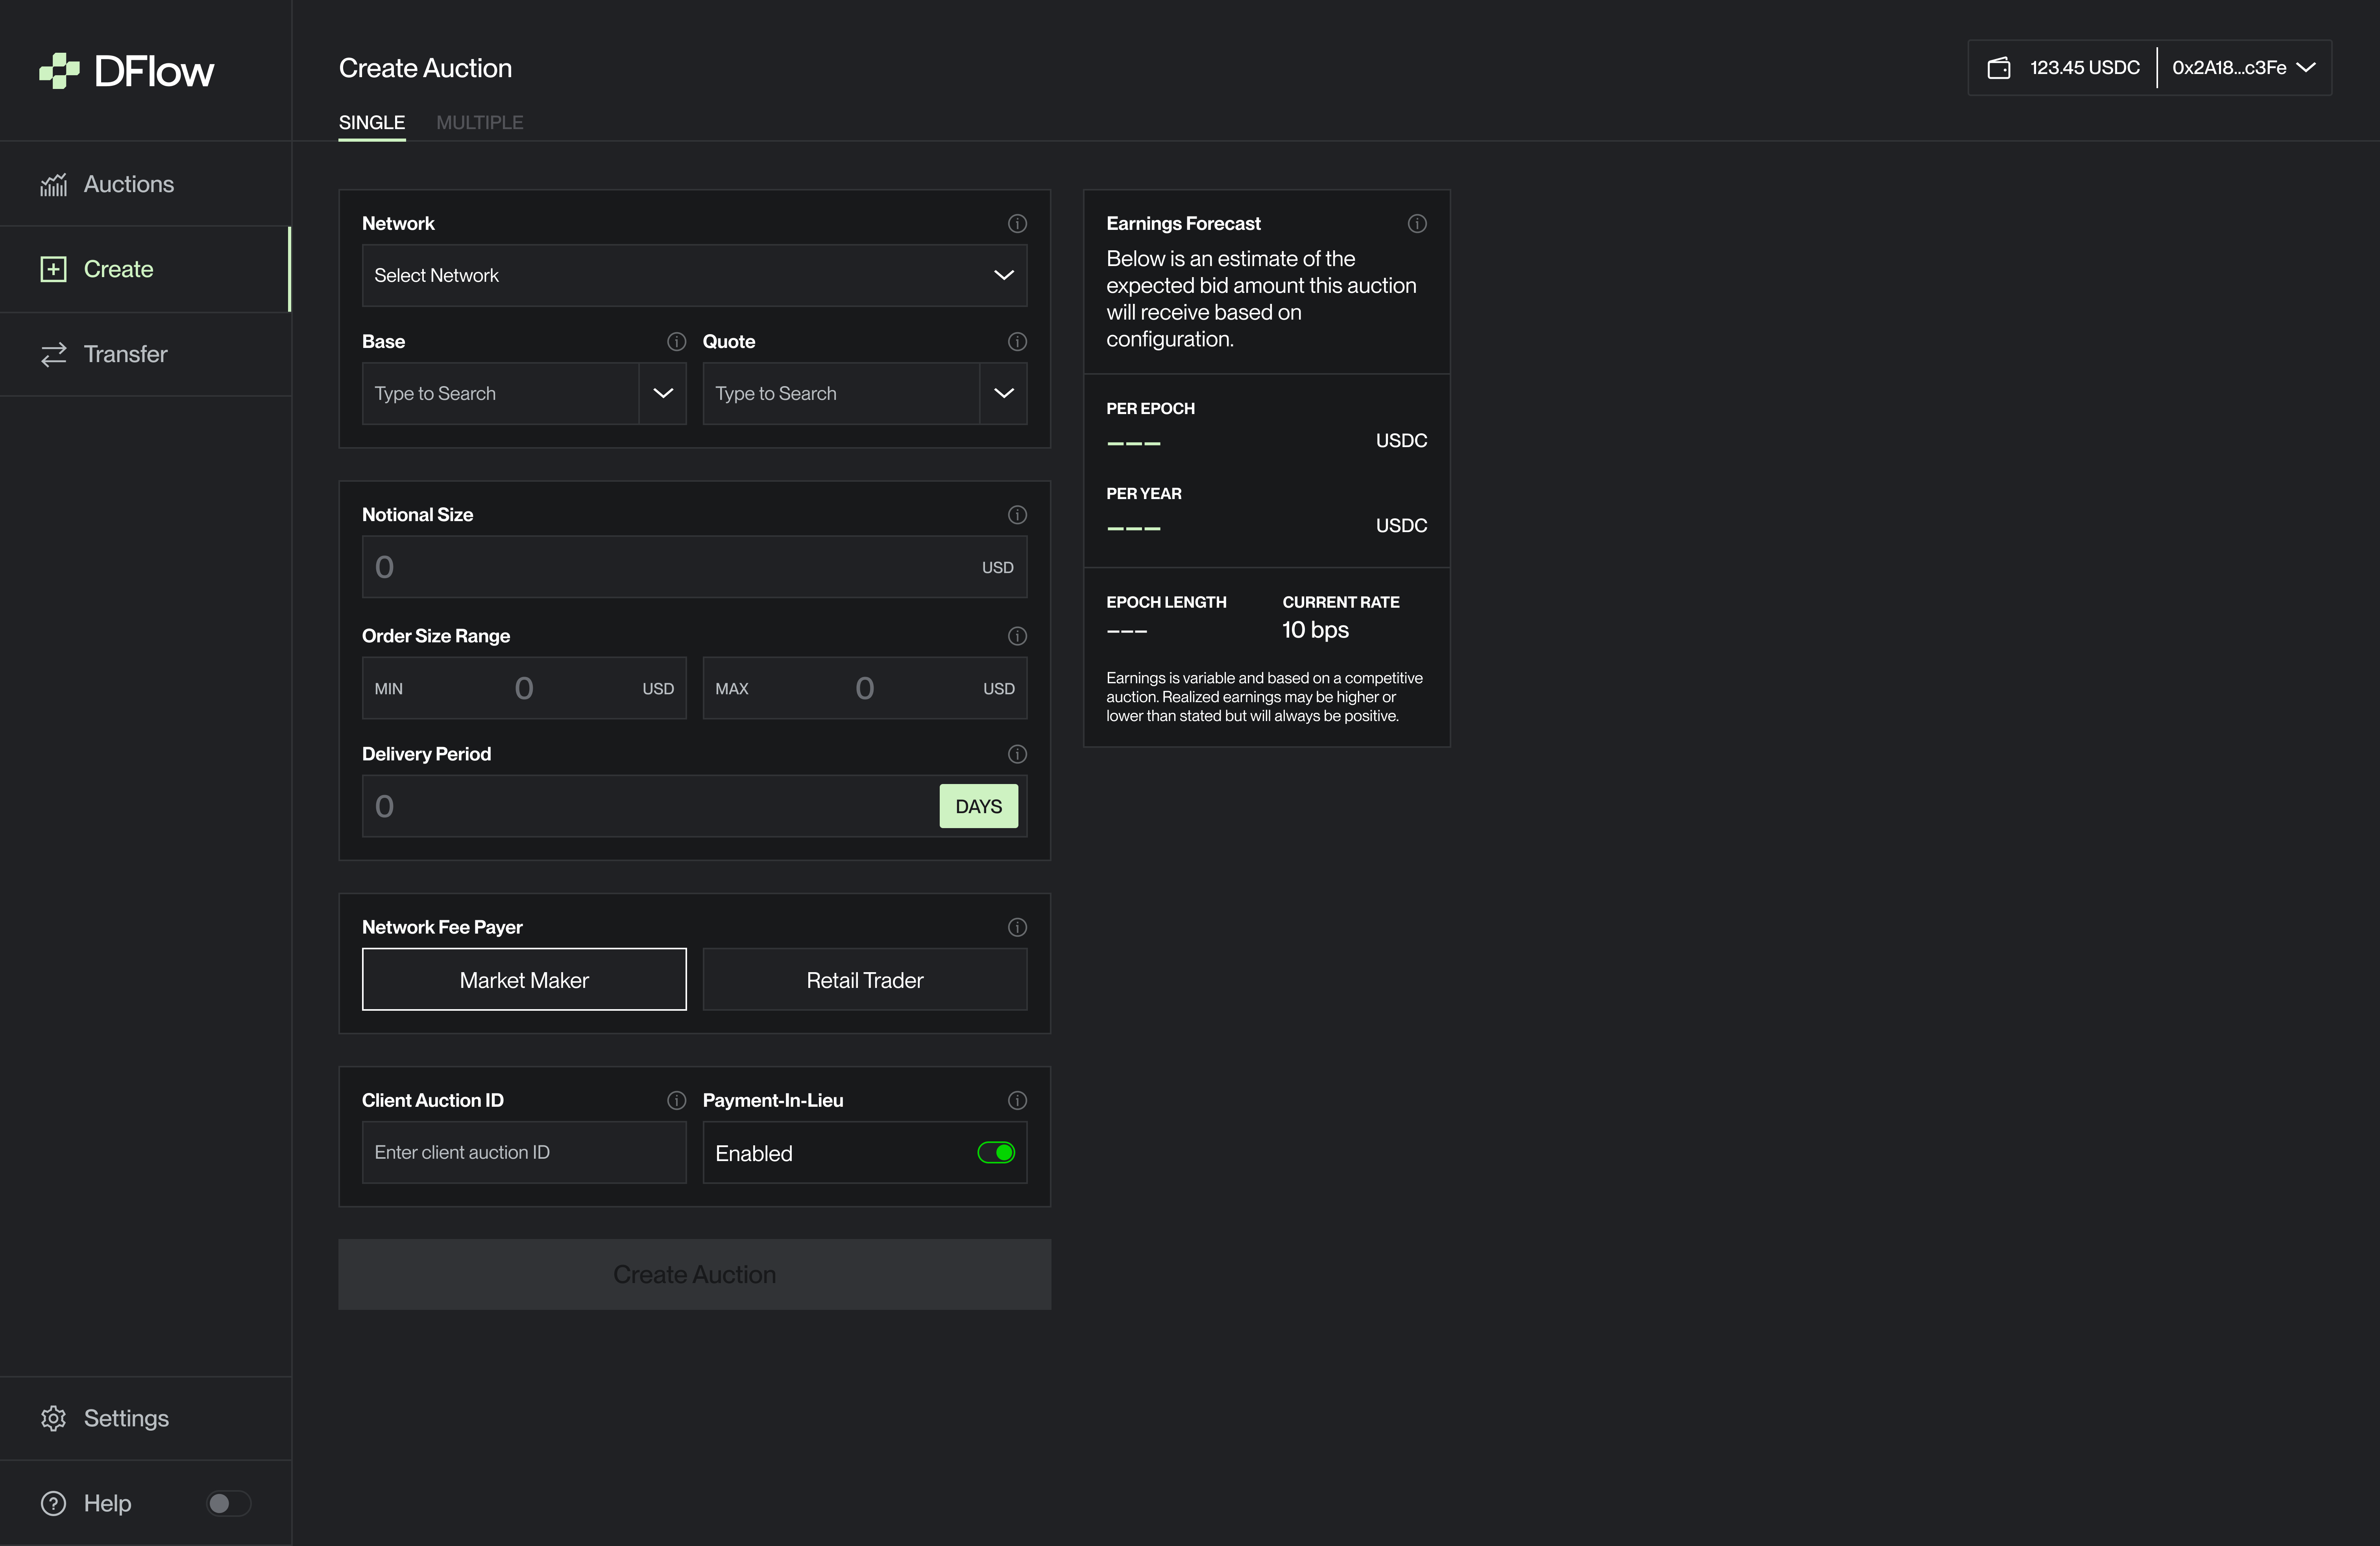Open the Select Network dropdown
Screen dimensions: 2380x1546
pos(694,275)
